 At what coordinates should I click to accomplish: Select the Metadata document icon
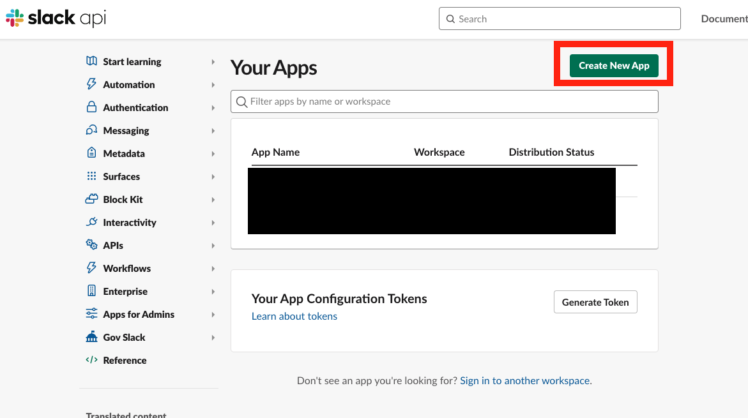(91, 153)
